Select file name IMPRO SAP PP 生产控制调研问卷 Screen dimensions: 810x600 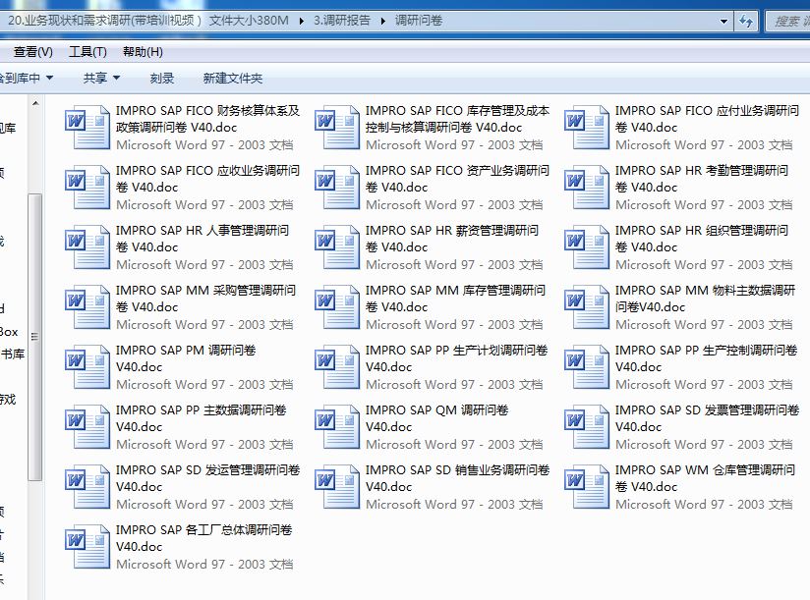point(706,358)
